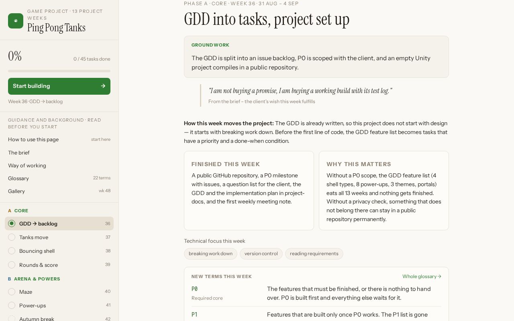Click the A CORE section heading
Viewport: 514px width, 321px height.
[x=18, y=211]
